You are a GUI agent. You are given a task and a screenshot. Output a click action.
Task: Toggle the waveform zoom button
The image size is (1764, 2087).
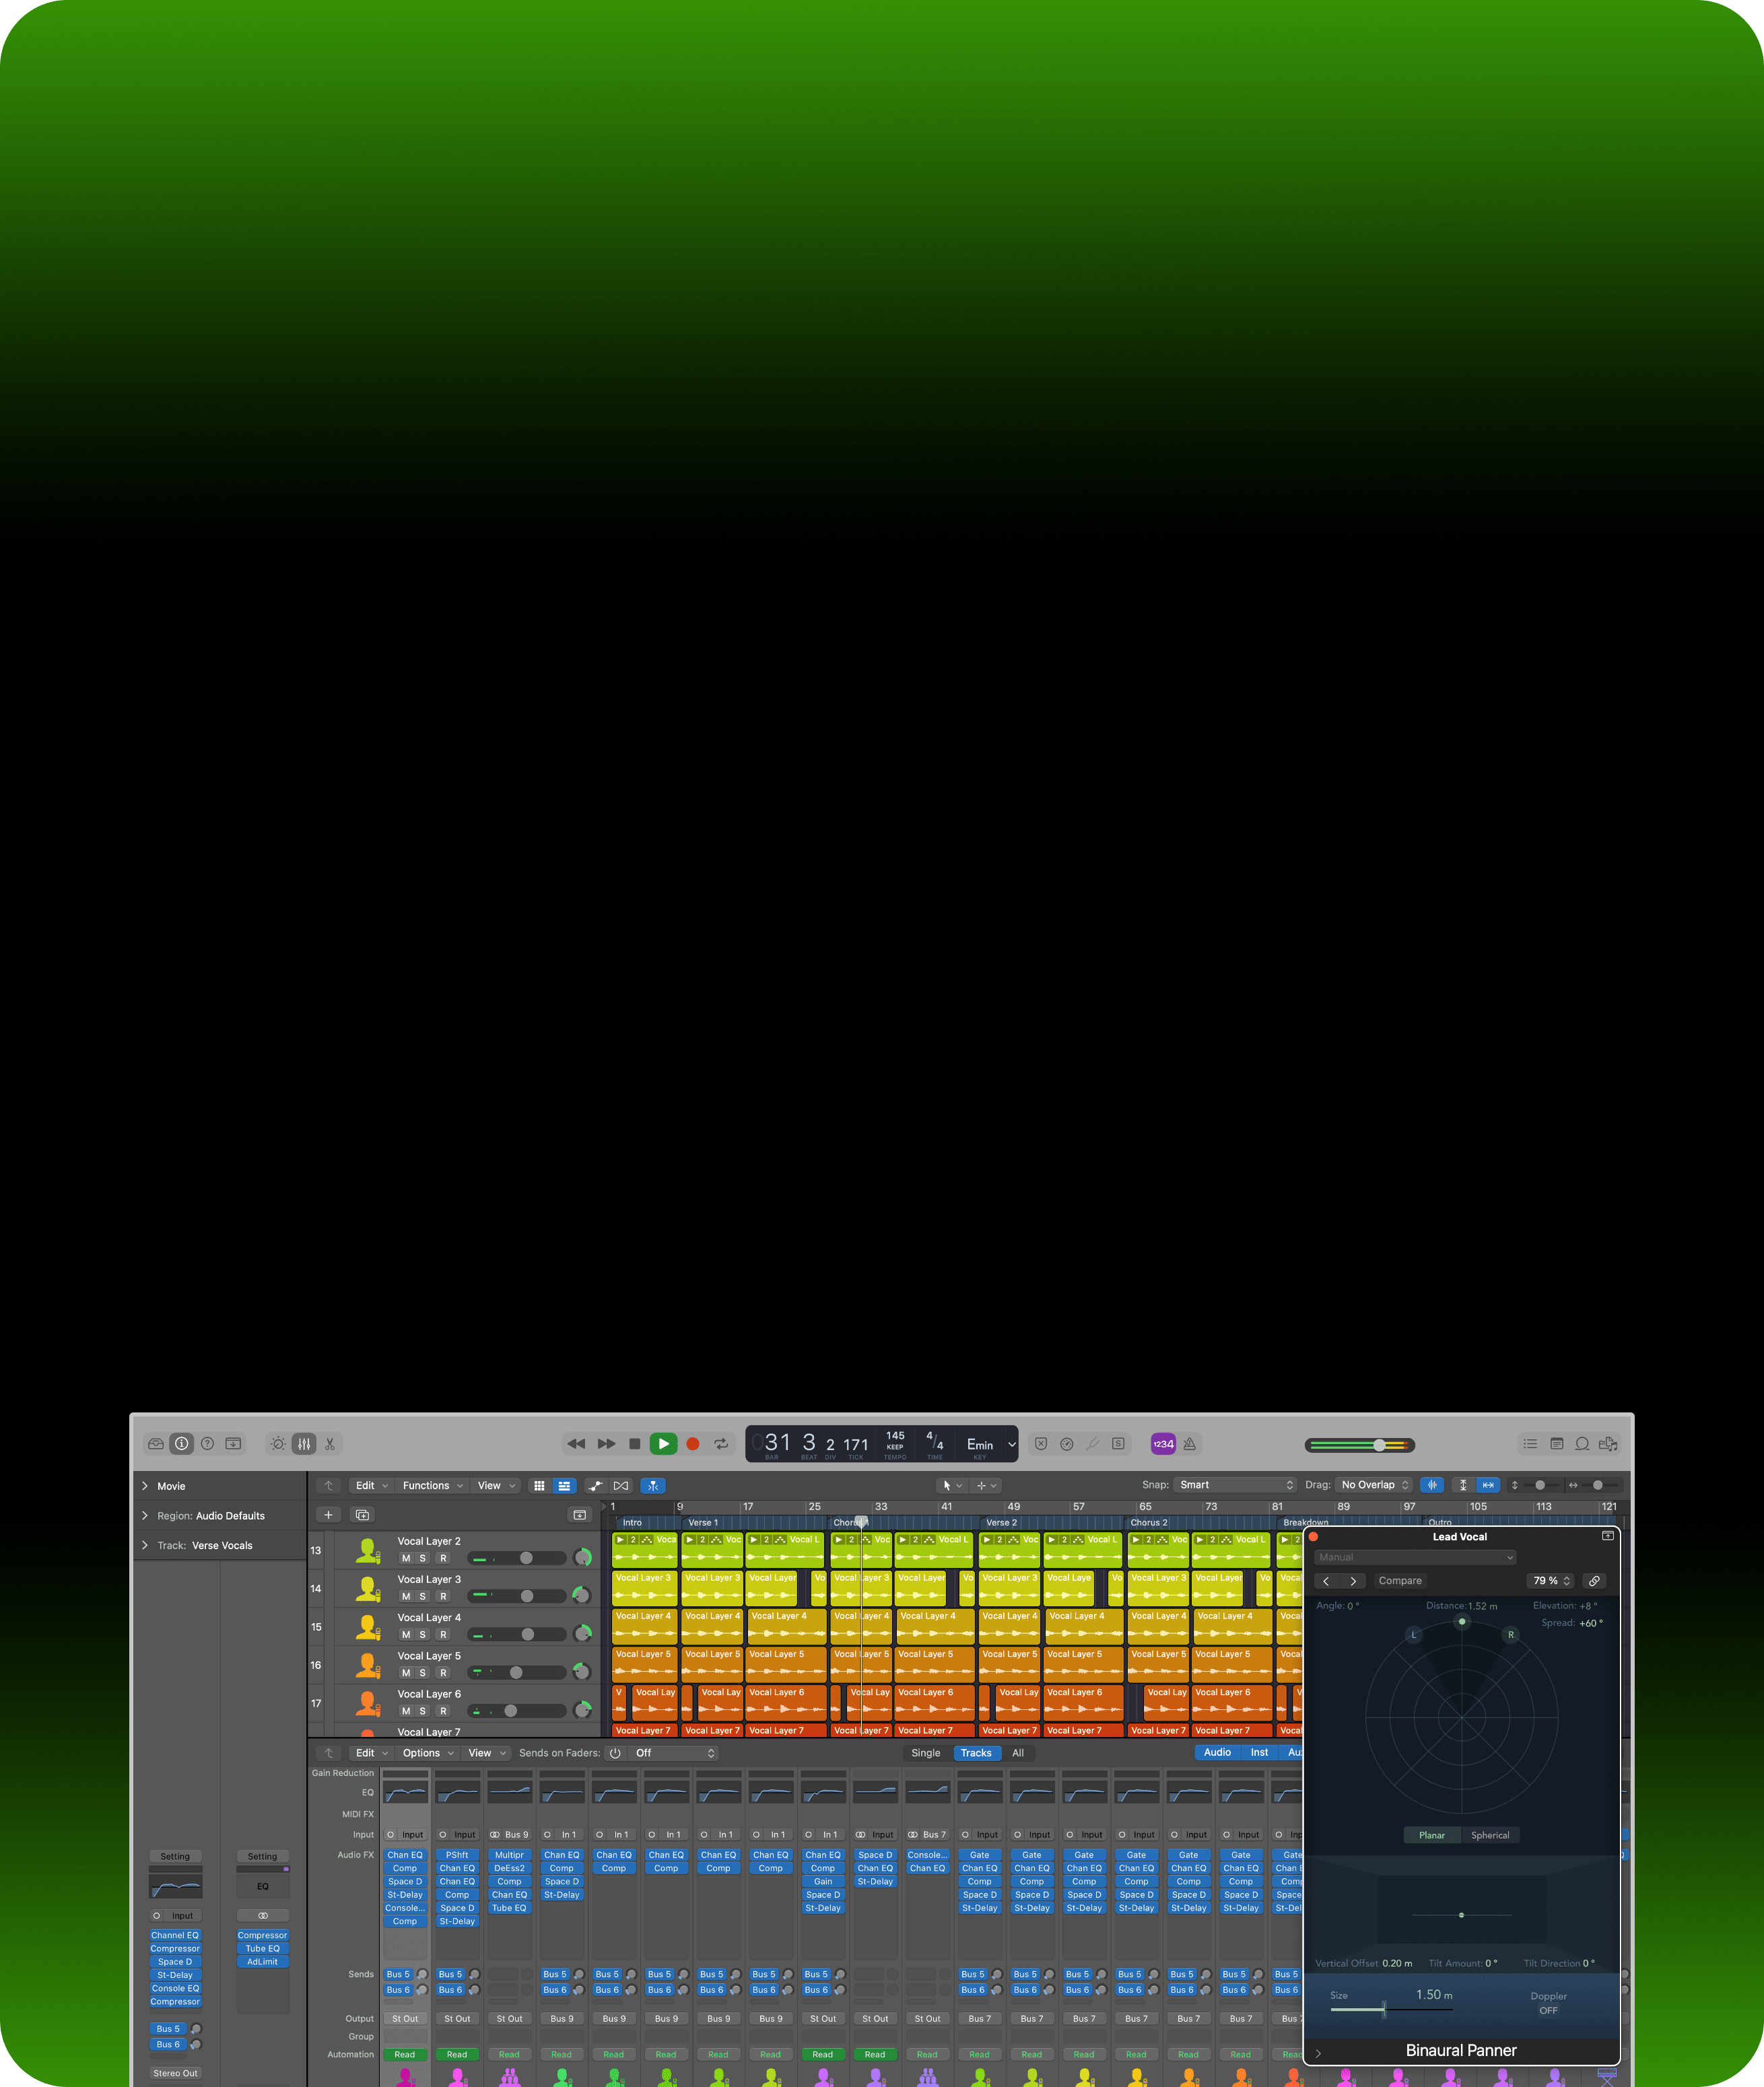pos(1432,1485)
